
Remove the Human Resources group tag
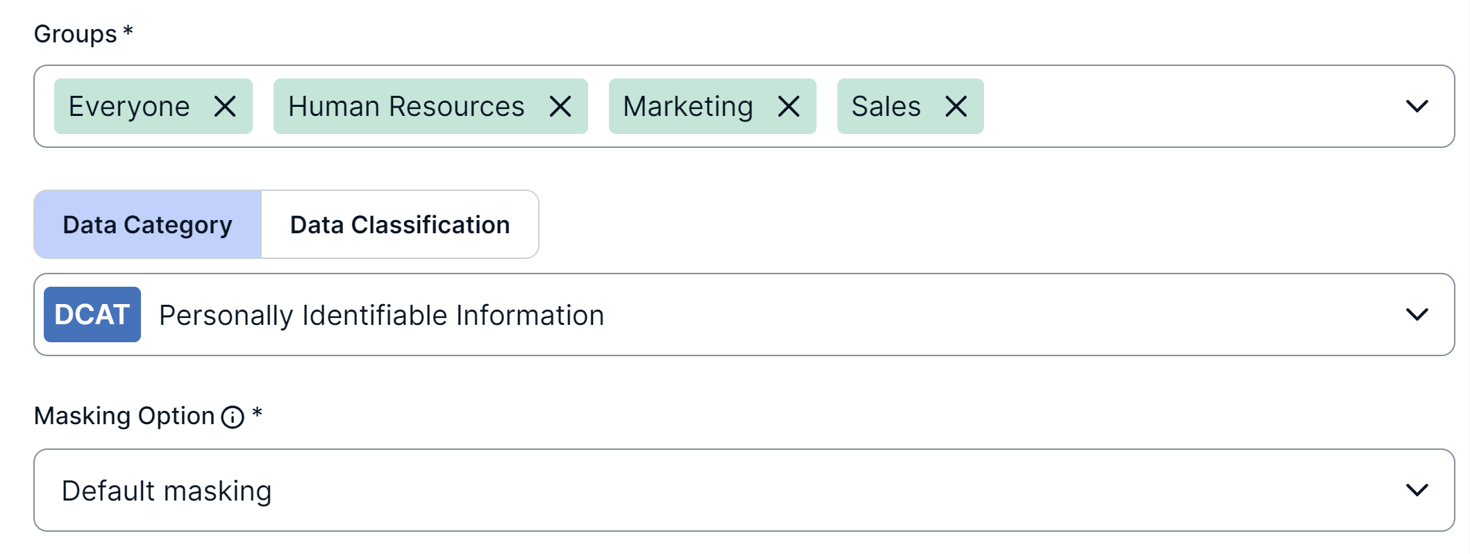(x=560, y=106)
